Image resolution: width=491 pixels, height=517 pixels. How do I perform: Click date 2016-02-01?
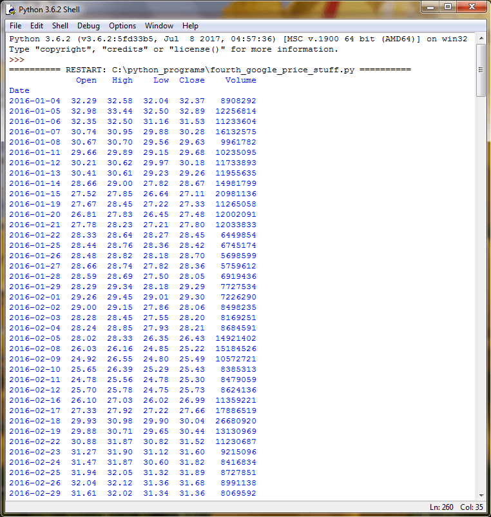point(35,297)
